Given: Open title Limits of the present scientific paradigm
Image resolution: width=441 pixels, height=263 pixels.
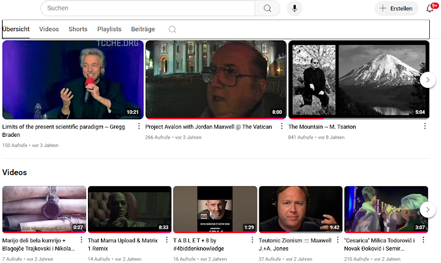Looking at the screenshot, I should (64, 131).
